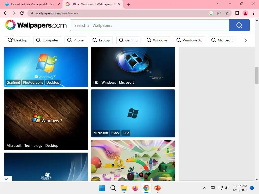Viewport: 259px width, 194px height.
Task: Click the Wallpapers.com color wheel logo
Action: coord(10,25)
